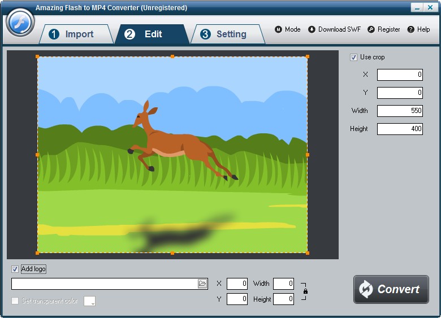Click the top-right crop handle
Image resolution: width=441 pixels, height=318 pixels.
(x=308, y=56)
